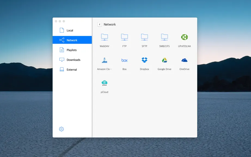
Task: Open the SMB/CIFS share icon
Action: (164, 37)
